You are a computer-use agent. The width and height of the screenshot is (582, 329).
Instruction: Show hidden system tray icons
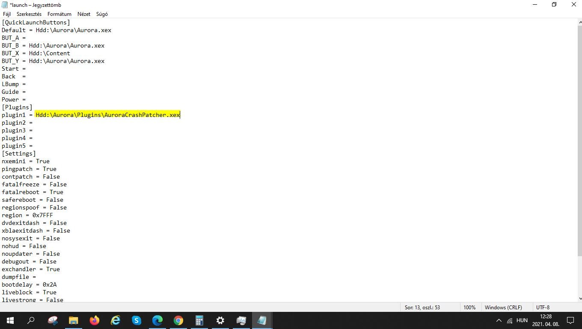pos(499,320)
